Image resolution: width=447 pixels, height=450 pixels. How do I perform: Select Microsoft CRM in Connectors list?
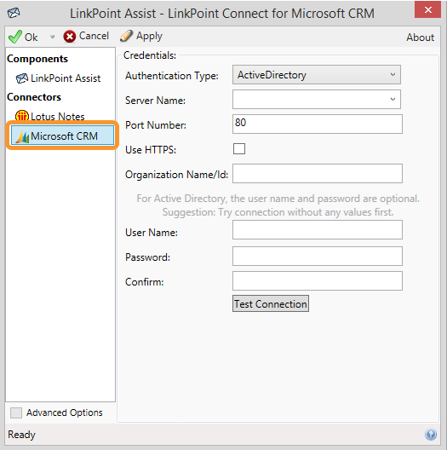[x=62, y=136]
